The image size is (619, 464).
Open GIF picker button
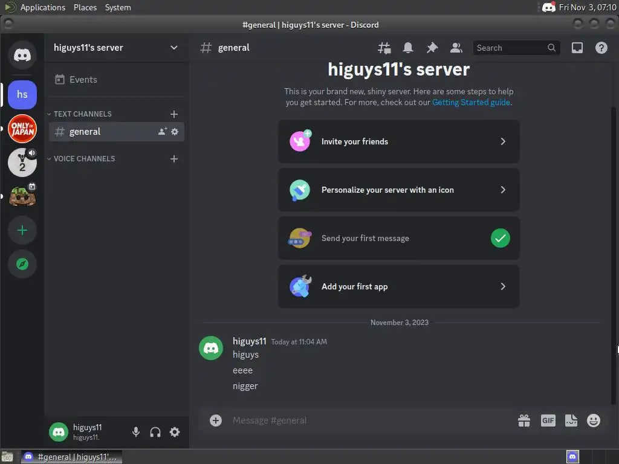click(x=548, y=420)
